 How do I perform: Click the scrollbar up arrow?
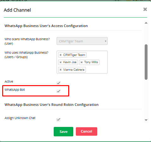tap(146, 23)
